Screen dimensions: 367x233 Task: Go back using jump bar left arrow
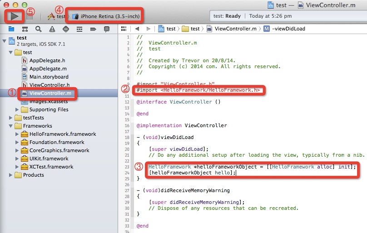click(137, 29)
